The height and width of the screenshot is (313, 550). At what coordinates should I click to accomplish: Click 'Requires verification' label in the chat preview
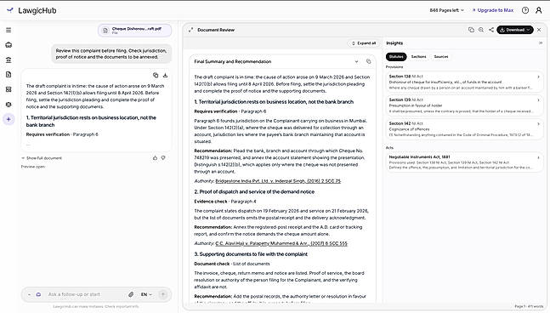click(48, 134)
